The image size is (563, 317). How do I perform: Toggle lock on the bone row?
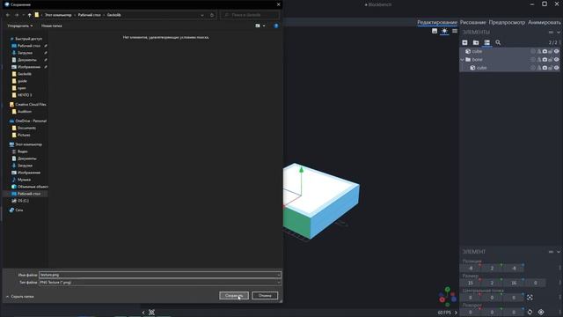pyautogui.click(x=551, y=60)
